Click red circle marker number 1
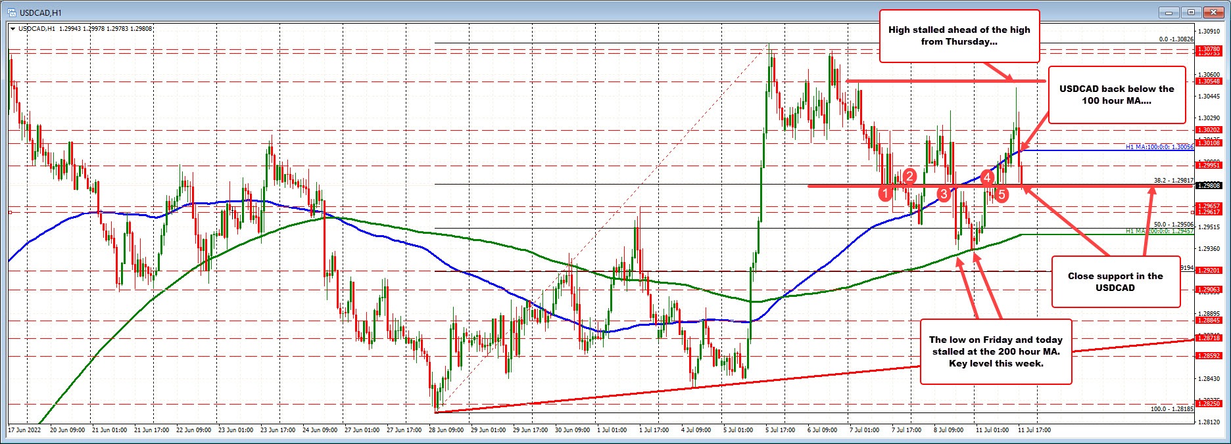Image resolution: width=1231 pixels, height=444 pixels. (x=886, y=193)
